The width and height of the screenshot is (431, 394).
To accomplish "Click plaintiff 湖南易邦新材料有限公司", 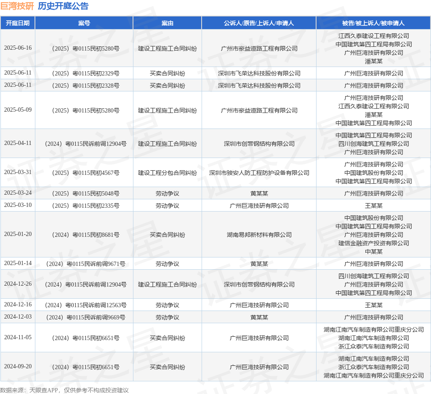I will point(259,235).
